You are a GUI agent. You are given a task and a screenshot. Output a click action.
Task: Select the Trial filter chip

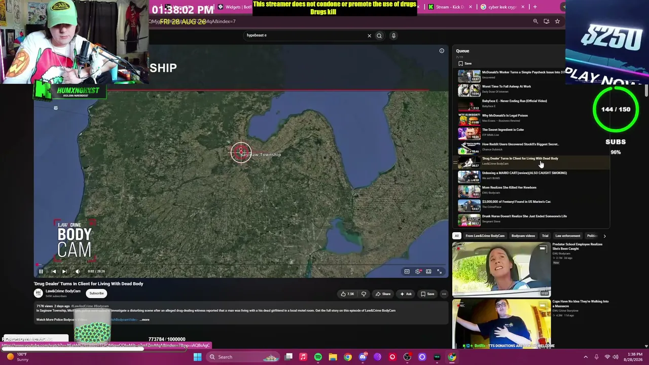545,236
